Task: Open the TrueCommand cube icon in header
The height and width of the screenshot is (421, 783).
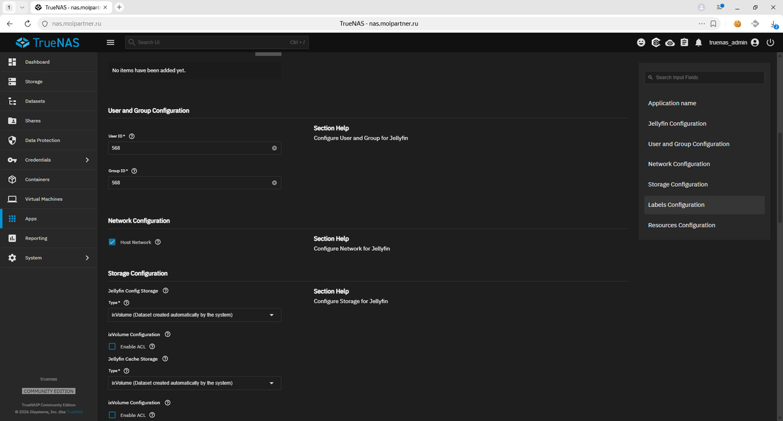Action: (656, 42)
